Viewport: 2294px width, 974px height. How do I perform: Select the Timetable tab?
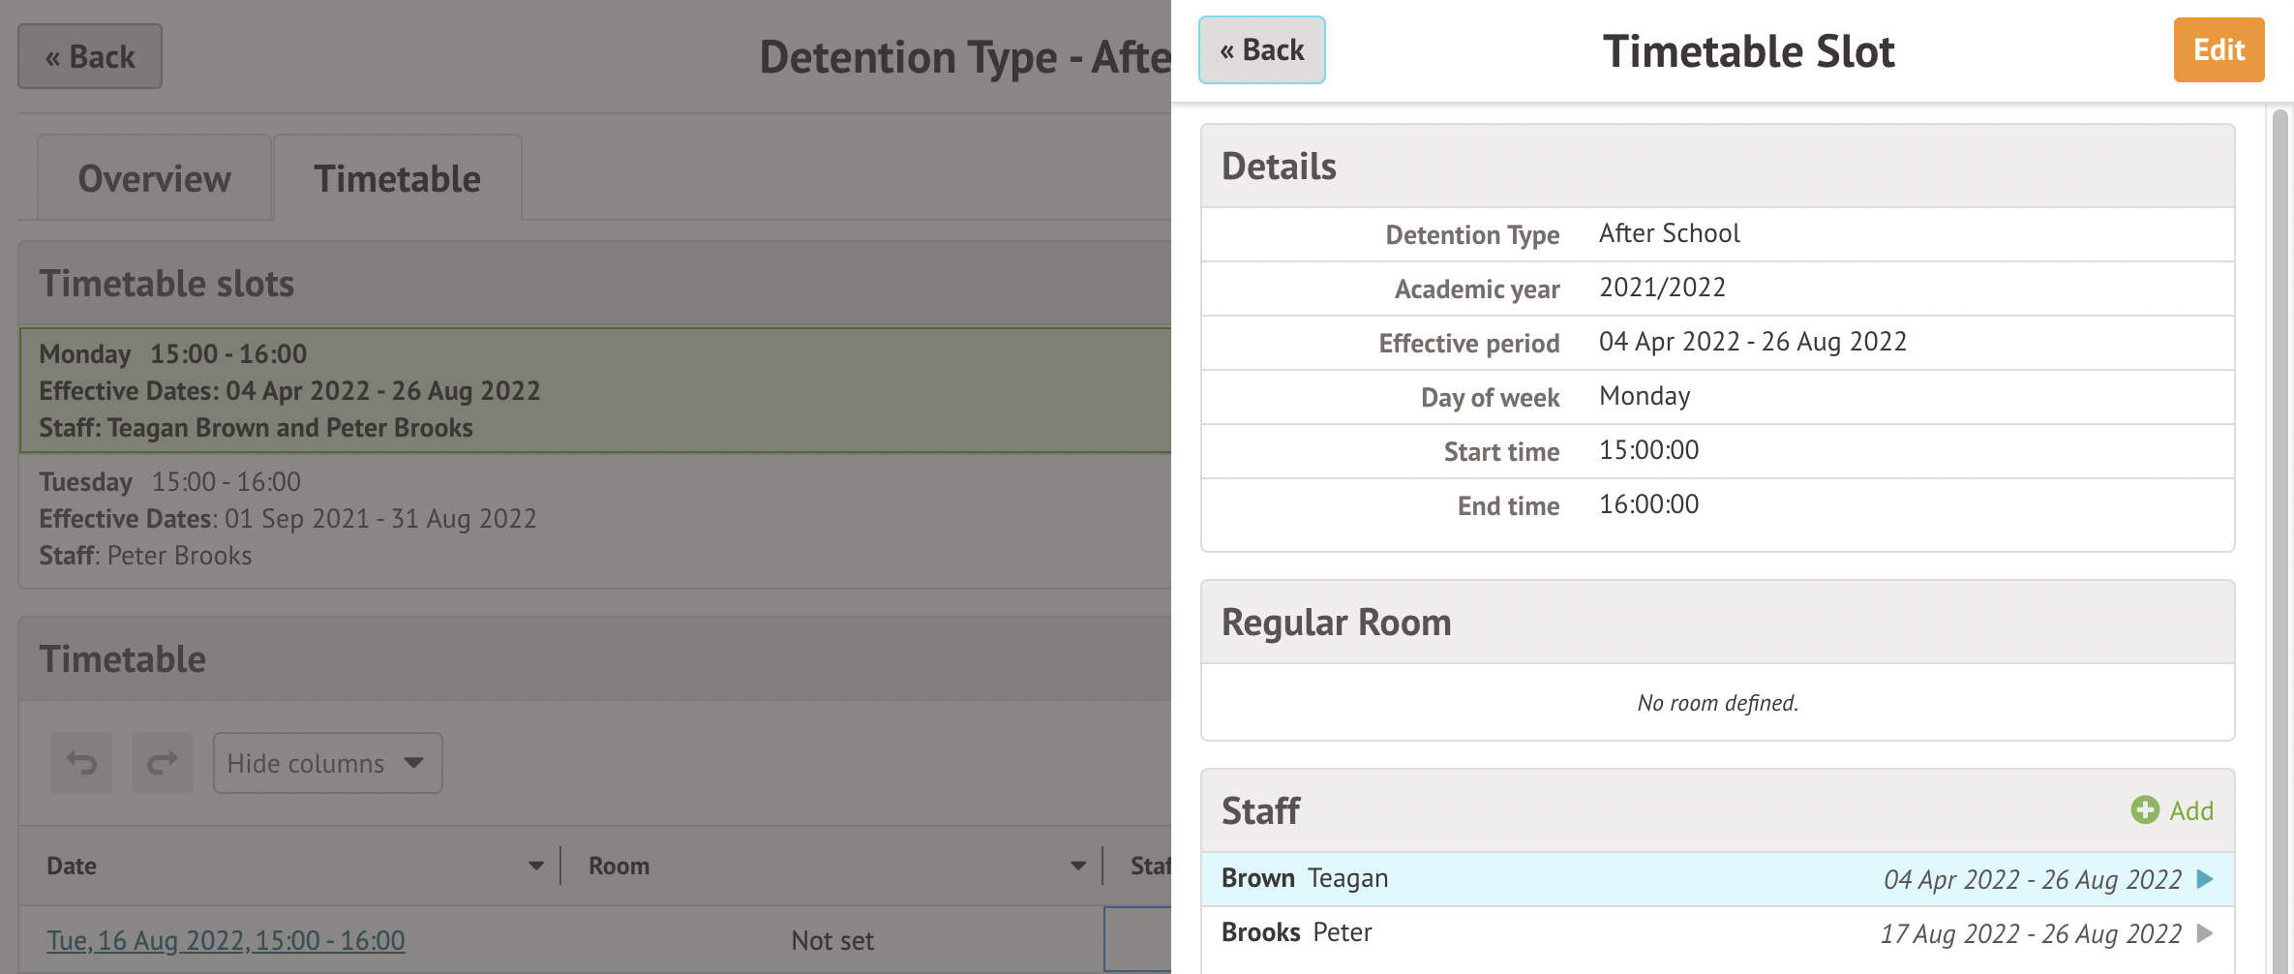click(x=397, y=179)
